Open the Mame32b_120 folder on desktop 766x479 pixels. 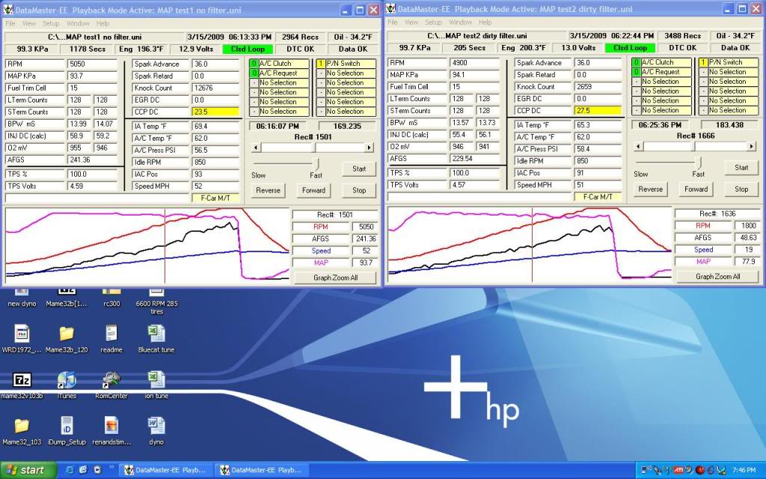point(67,334)
